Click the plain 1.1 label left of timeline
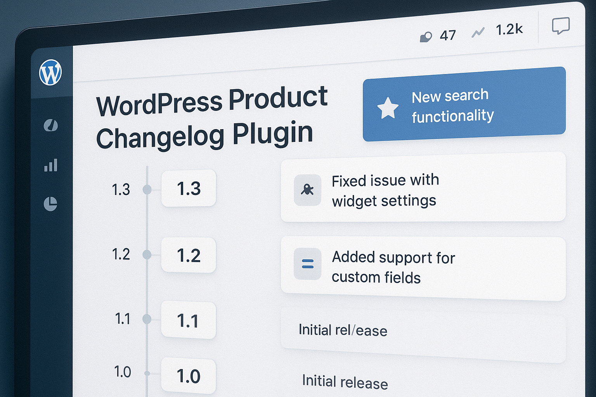The width and height of the screenshot is (596, 397). point(122,319)
